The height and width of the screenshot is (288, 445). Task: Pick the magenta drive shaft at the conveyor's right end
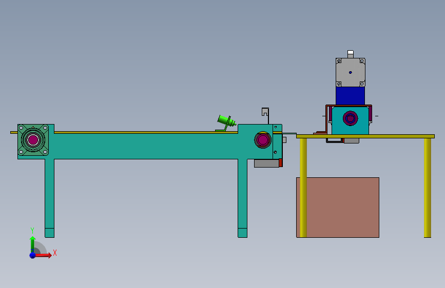262,140
